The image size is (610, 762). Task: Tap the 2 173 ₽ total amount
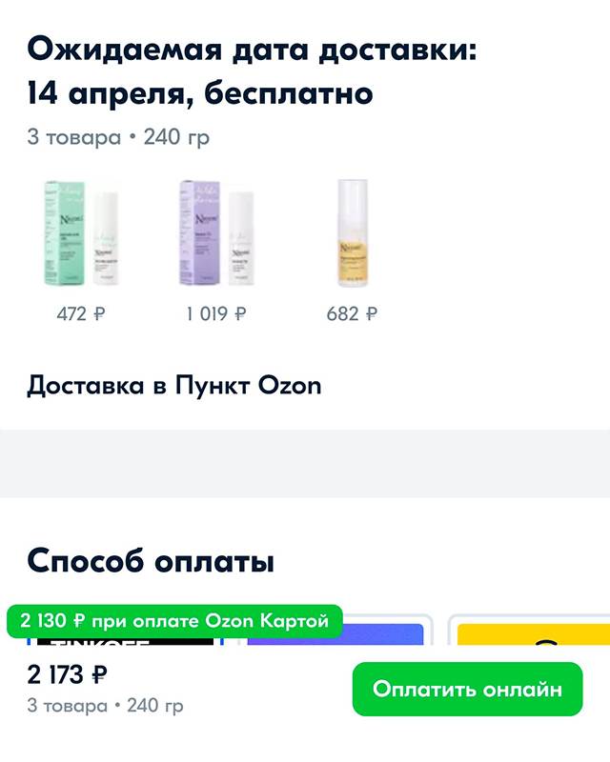tap(67, 674)
